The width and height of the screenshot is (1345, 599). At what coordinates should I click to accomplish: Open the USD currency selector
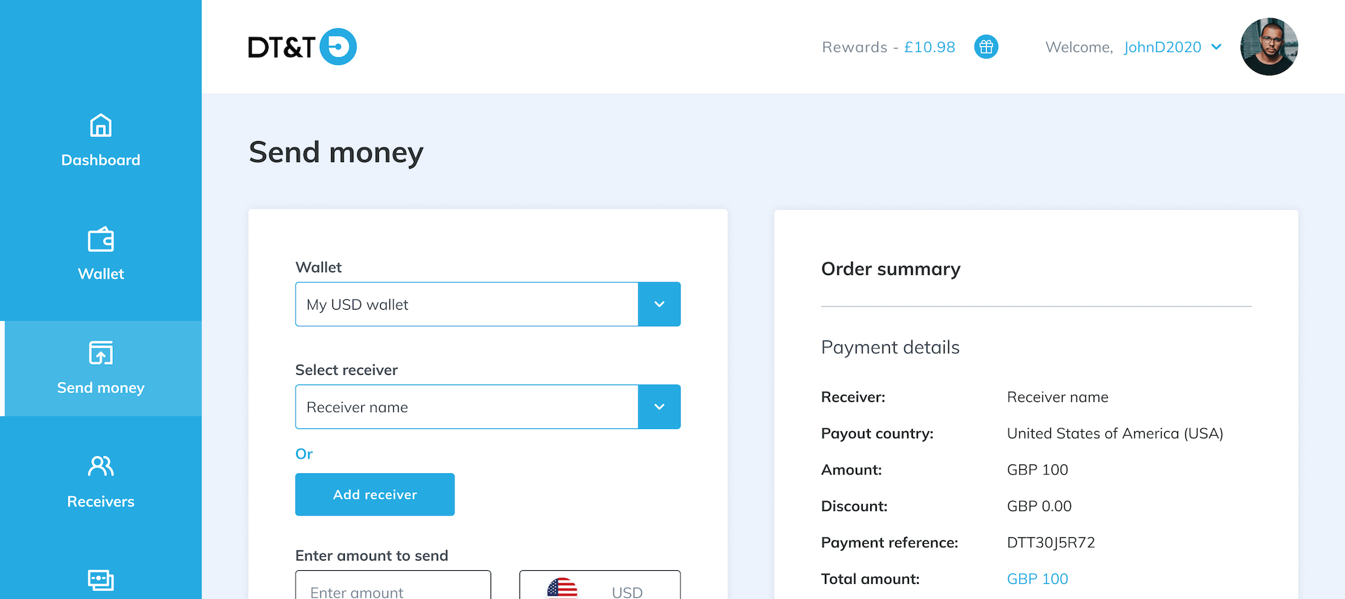(600, 585)
